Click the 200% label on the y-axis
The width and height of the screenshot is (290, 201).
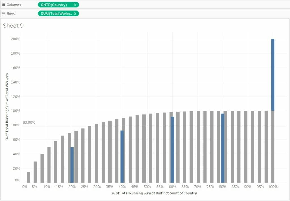(16, 39)
